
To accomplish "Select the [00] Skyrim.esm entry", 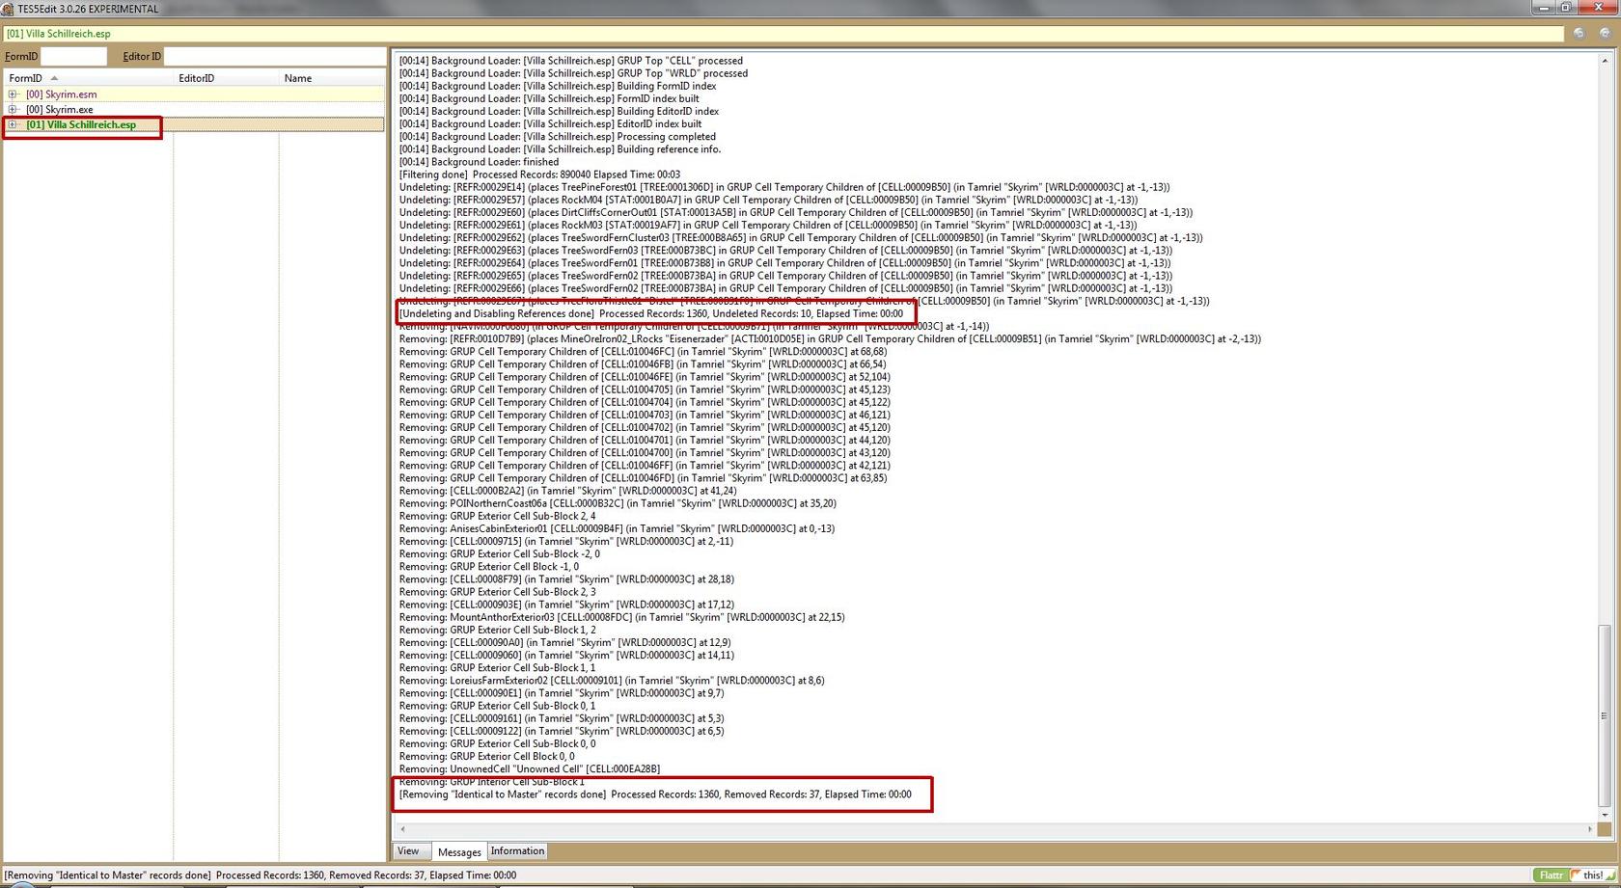I will pos(61,94).
